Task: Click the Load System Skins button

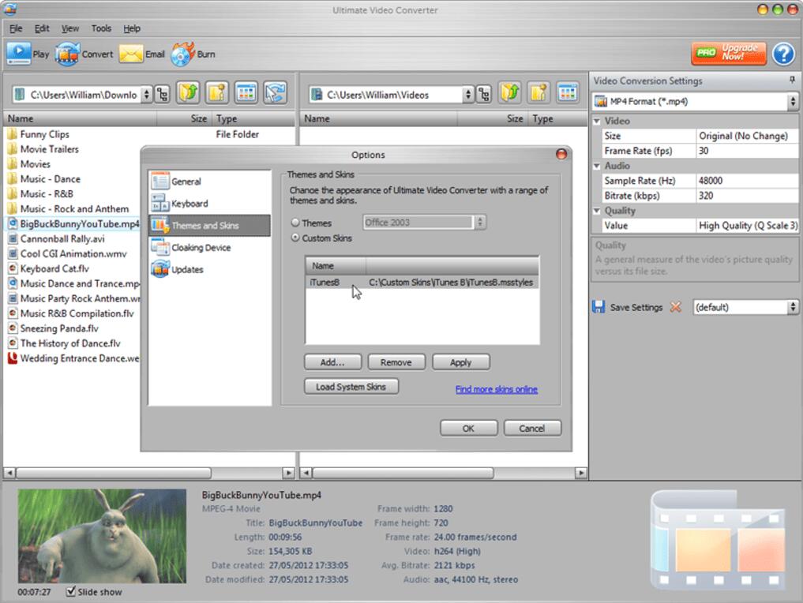Action: point(351,387)
